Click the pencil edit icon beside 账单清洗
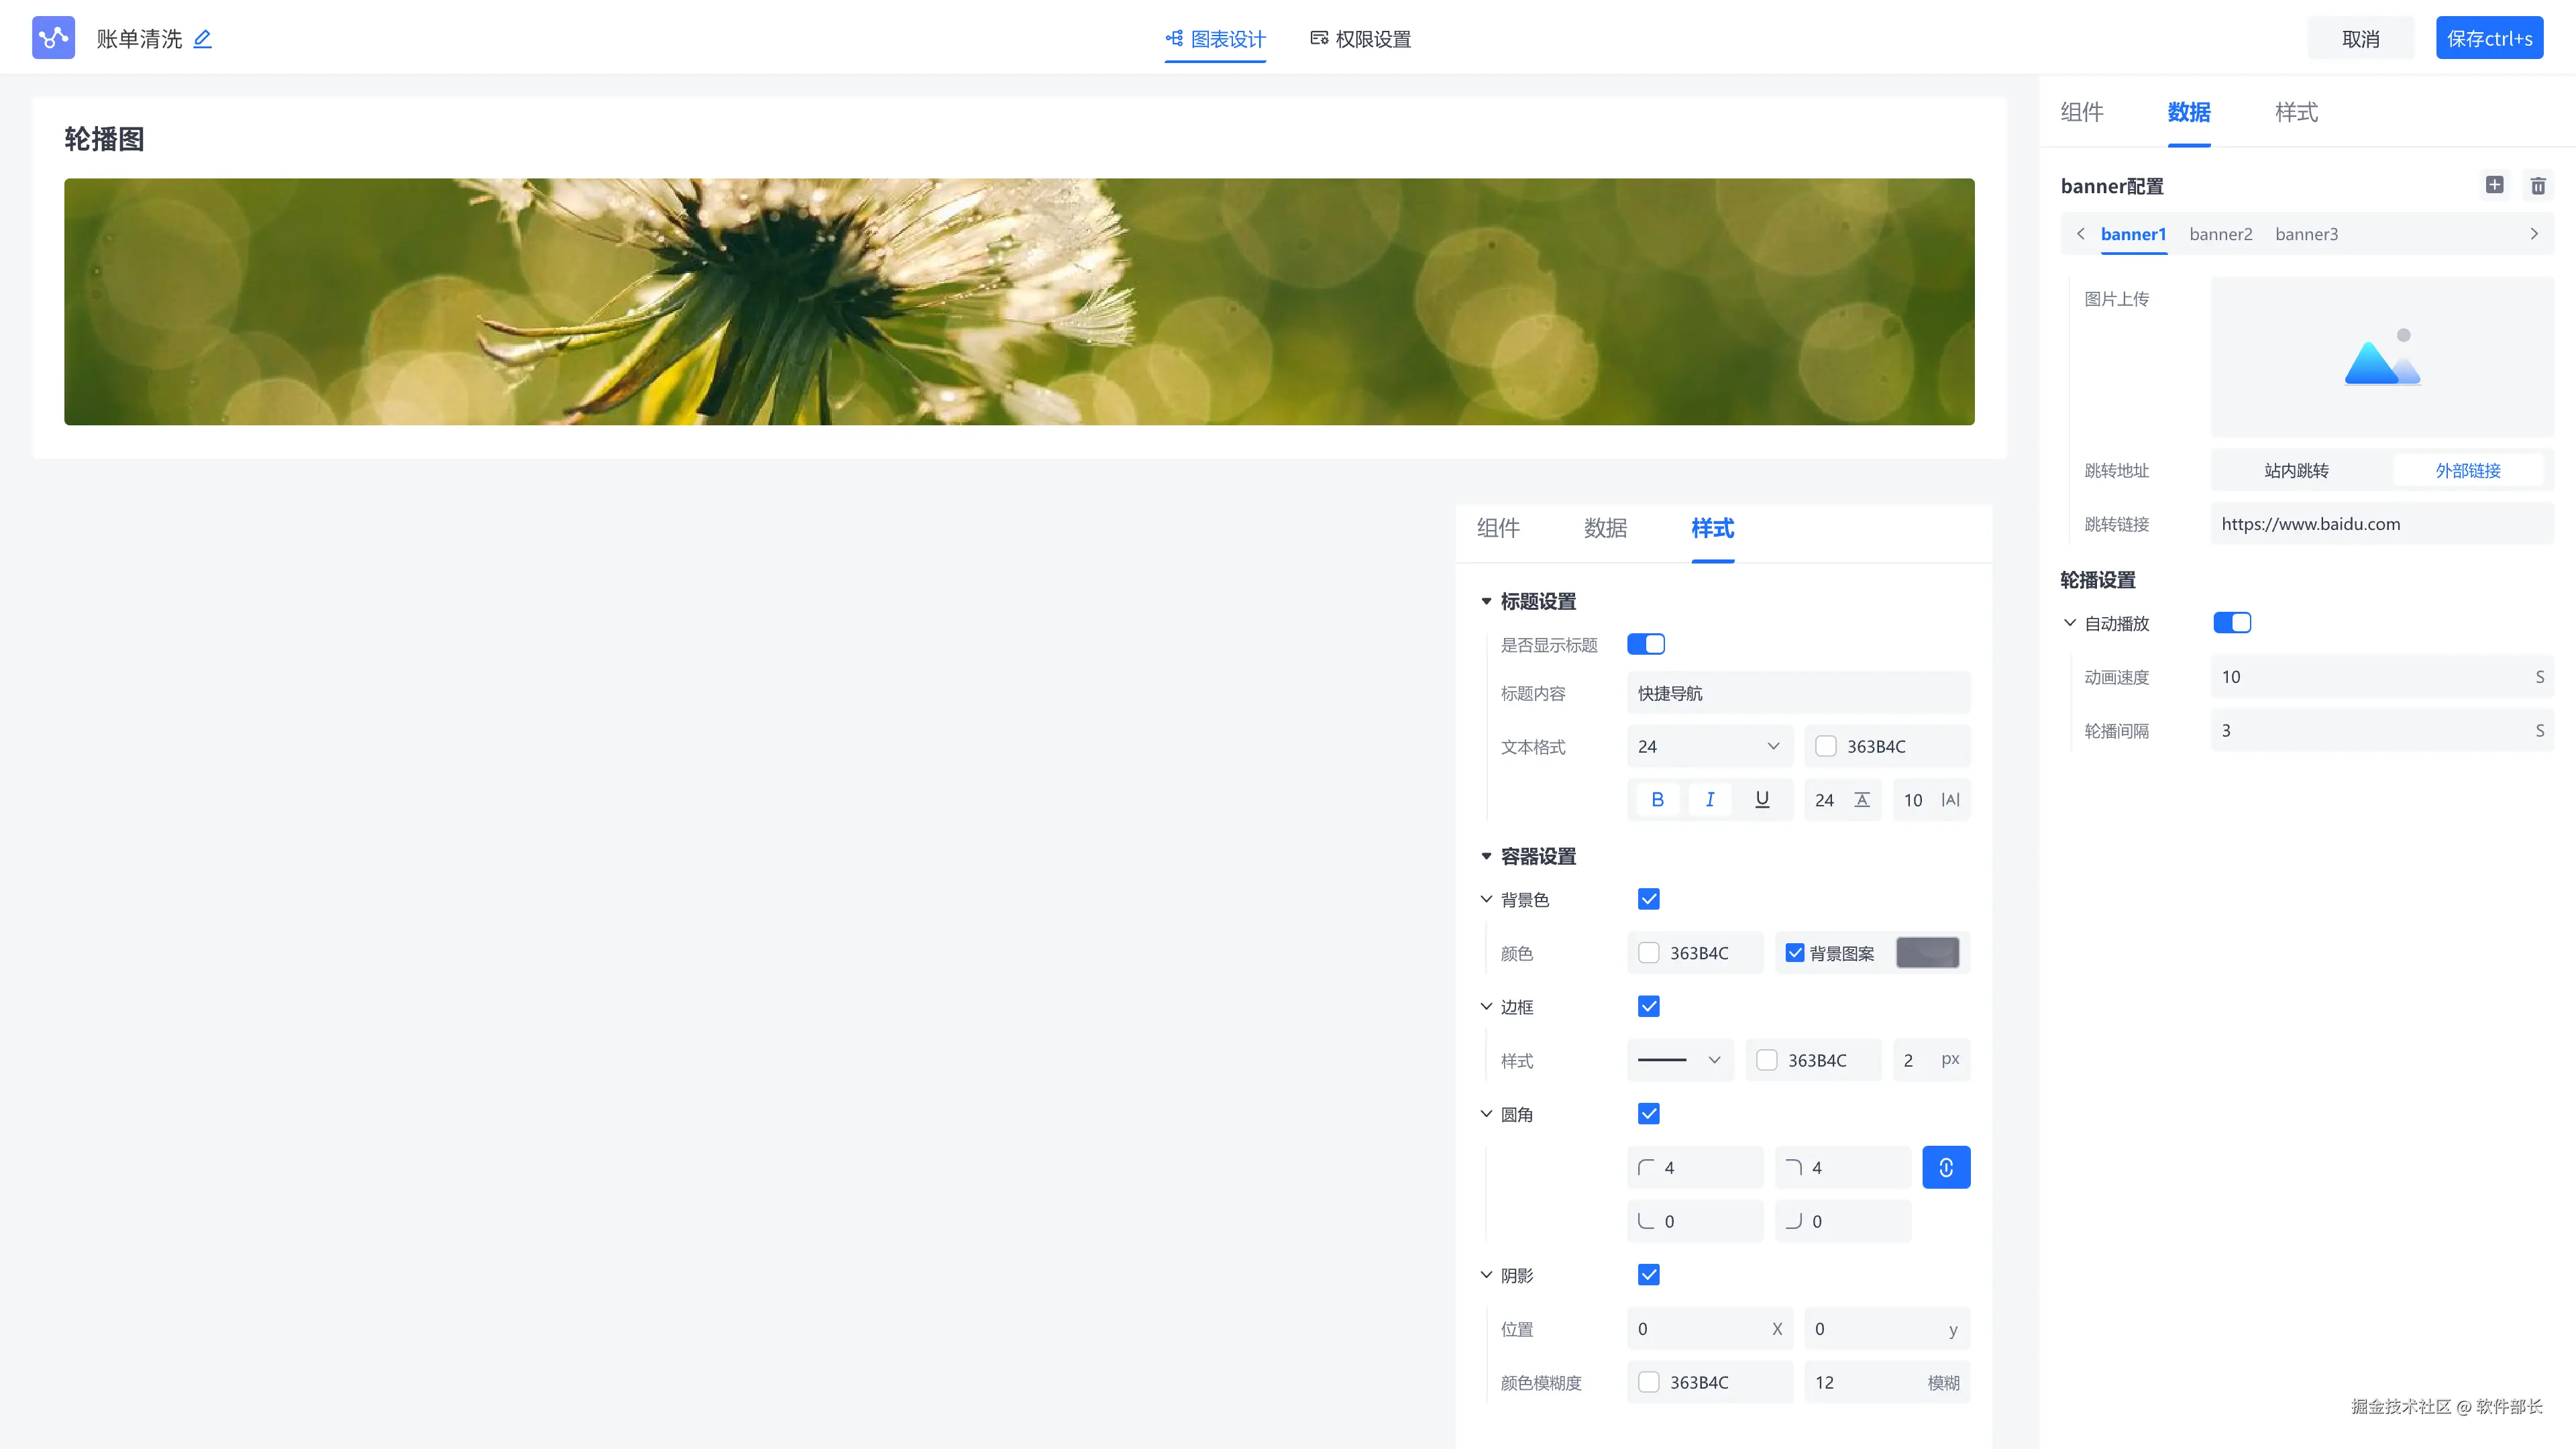 pyautogui.click(x=202, y=39)
